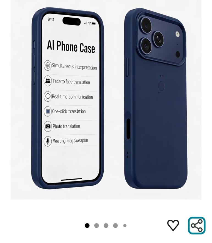The height and width of the screenshot is (243, 212).
Task: Click the round button on case back
Action: [x=161, y=86]
